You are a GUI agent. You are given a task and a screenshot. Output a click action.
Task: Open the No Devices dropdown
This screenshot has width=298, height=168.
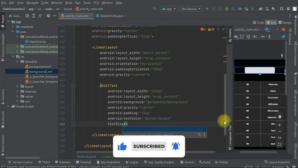coord(191,9)
